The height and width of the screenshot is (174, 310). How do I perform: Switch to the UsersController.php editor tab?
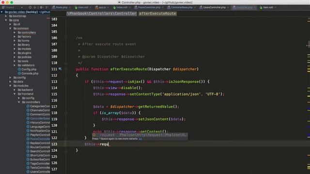214,7
